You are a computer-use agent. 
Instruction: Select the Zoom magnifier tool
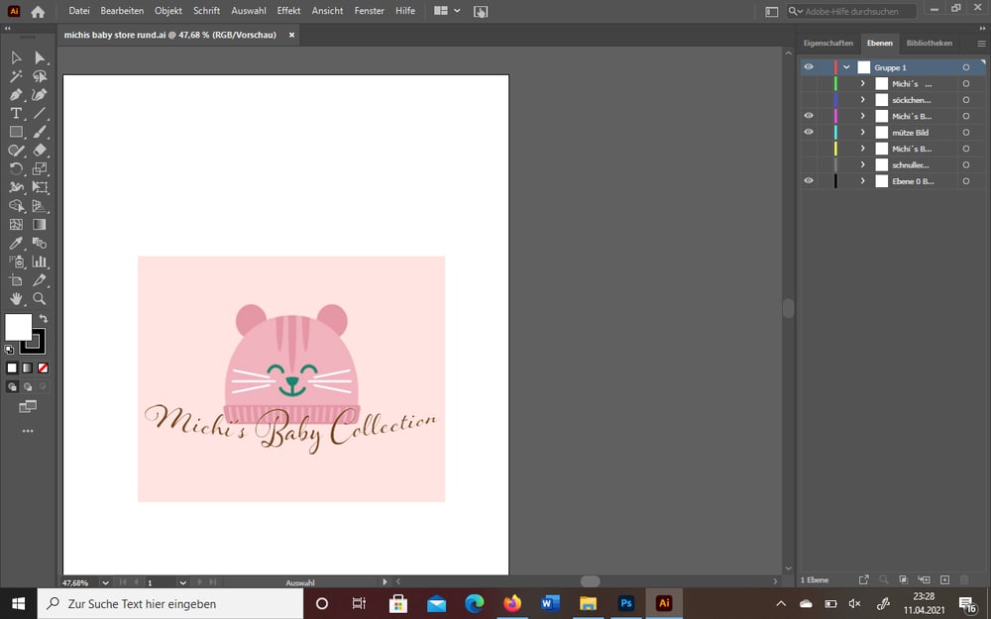(40, 299)
